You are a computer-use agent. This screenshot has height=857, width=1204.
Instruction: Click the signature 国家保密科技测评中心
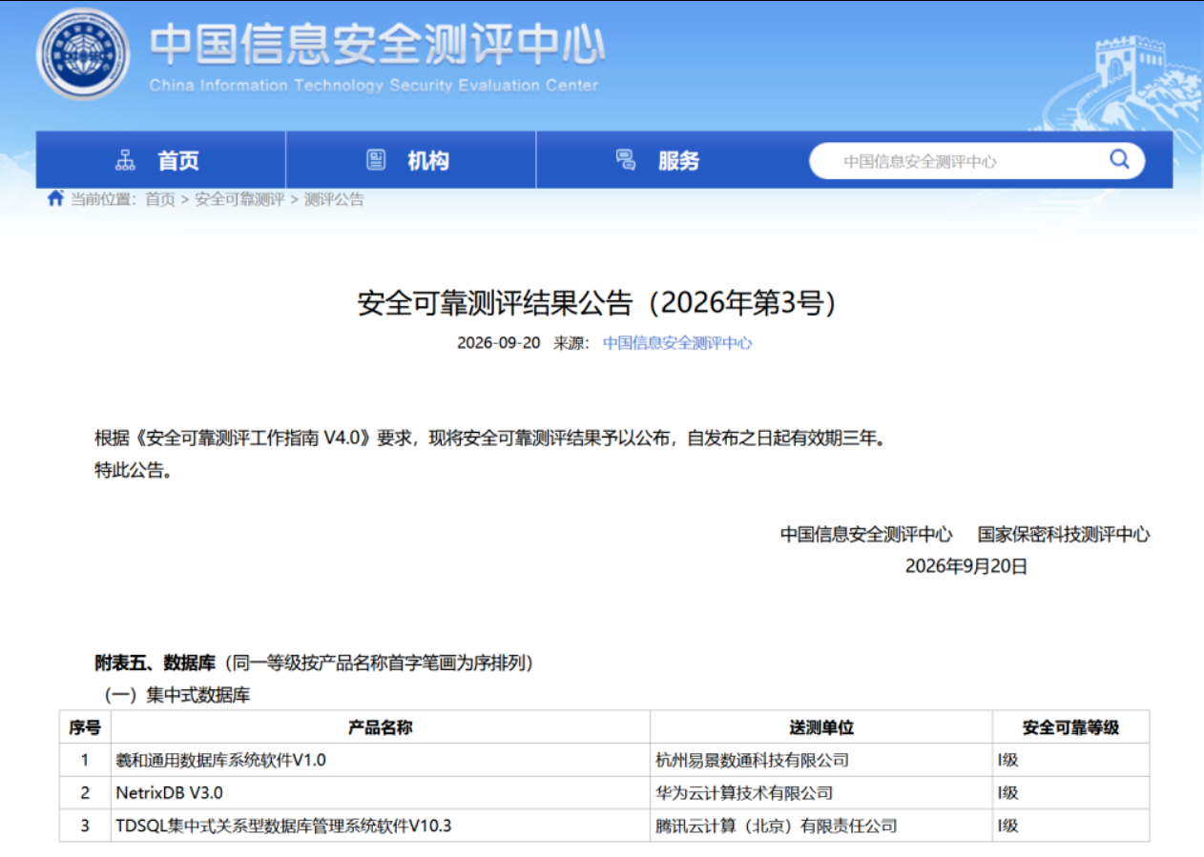click(x=1064, y=535)
